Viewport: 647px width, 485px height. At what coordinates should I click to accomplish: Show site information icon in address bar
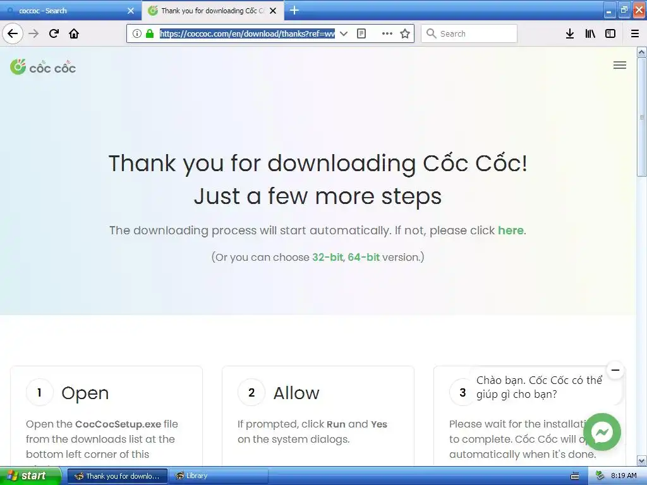pyautogui.click(x=137, y=33)
